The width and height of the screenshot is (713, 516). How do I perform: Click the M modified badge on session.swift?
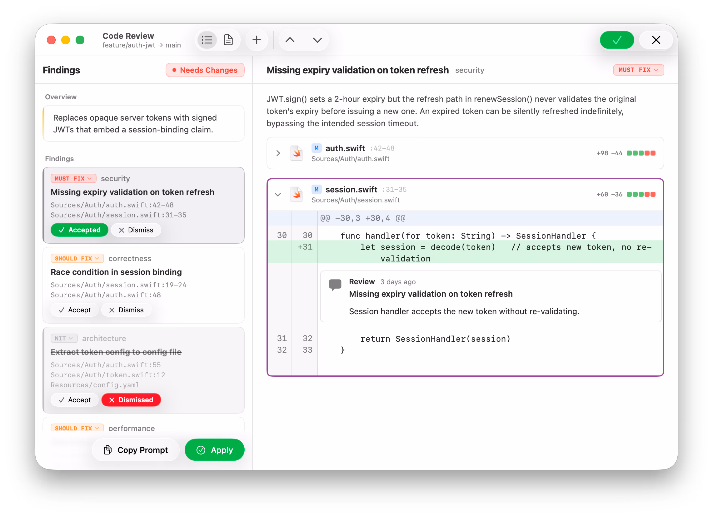pos(316,189)
